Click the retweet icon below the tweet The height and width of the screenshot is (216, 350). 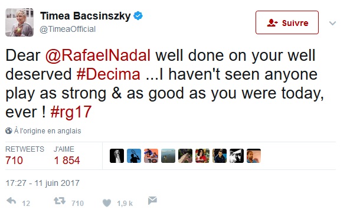tap(60, 201)
